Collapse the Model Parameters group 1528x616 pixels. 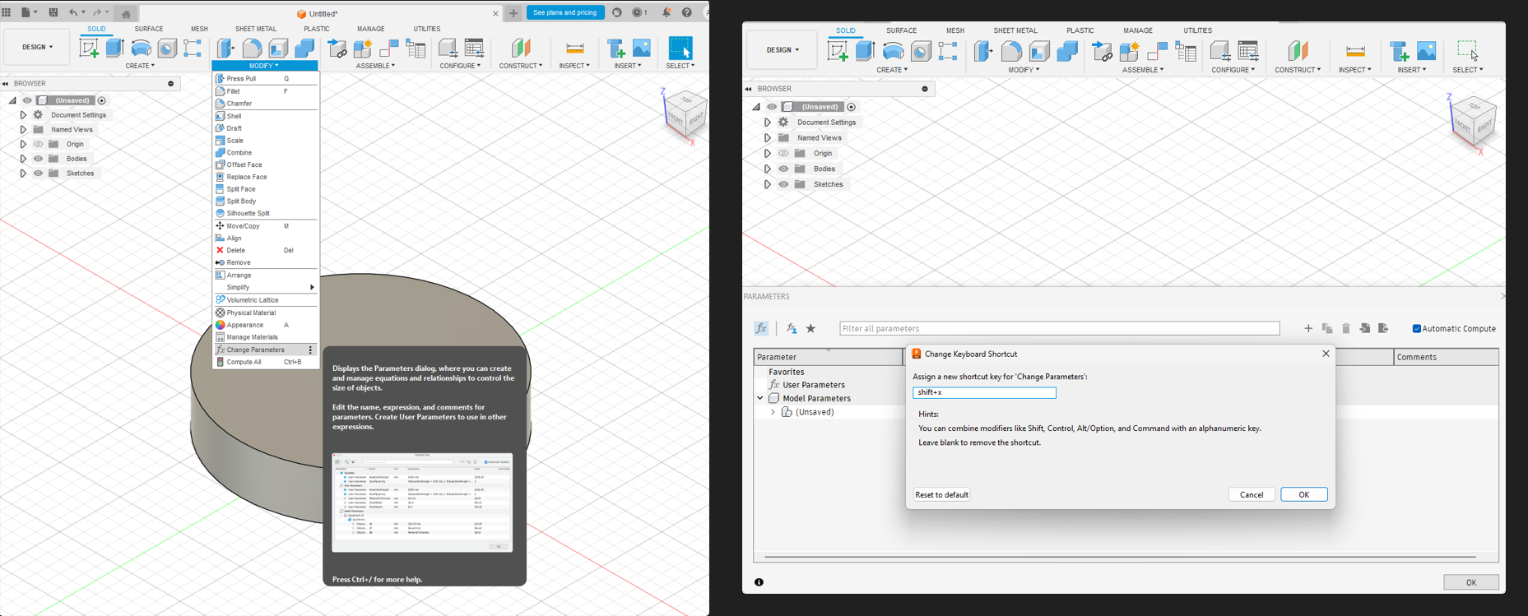[760, 398]
